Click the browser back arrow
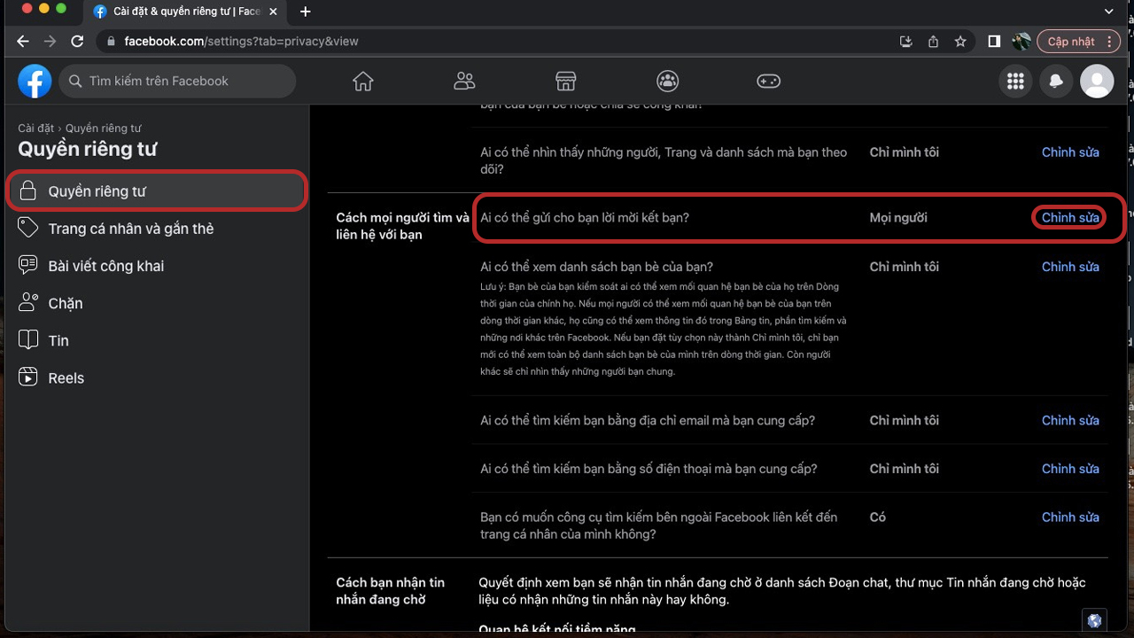Viewport: 1134px width, 638px height. click(x=23, y=42)
